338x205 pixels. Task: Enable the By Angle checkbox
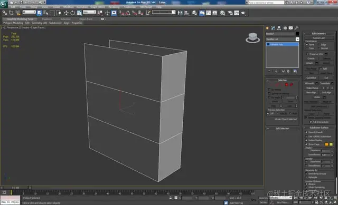(x=269, y=97)
